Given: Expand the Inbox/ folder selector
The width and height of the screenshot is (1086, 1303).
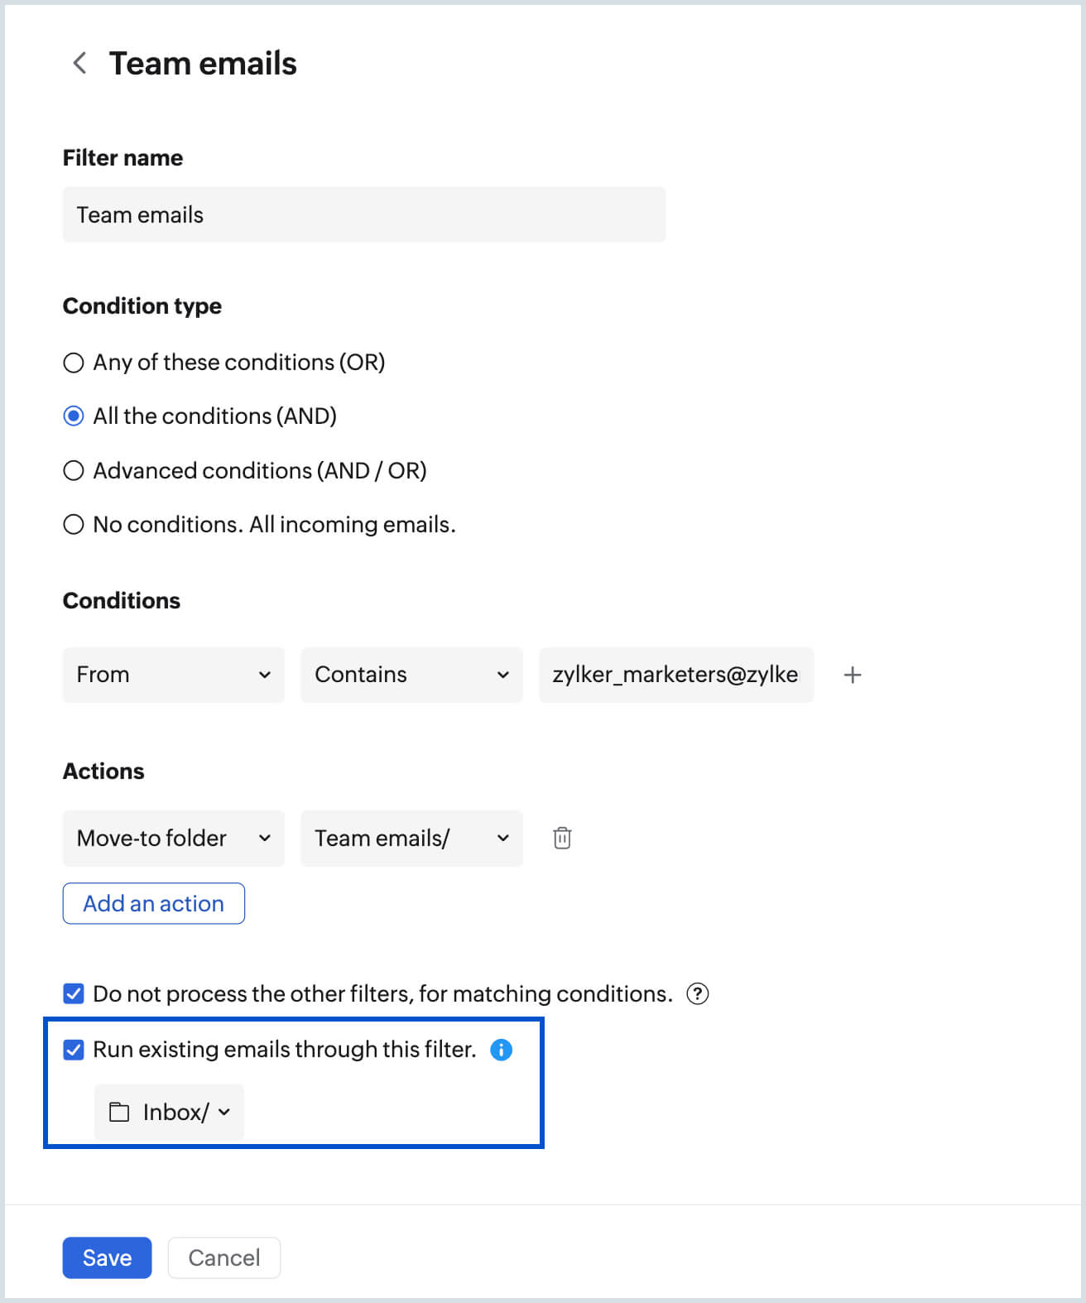Looking at the screenshot, I should click(x=170, y=1112).
